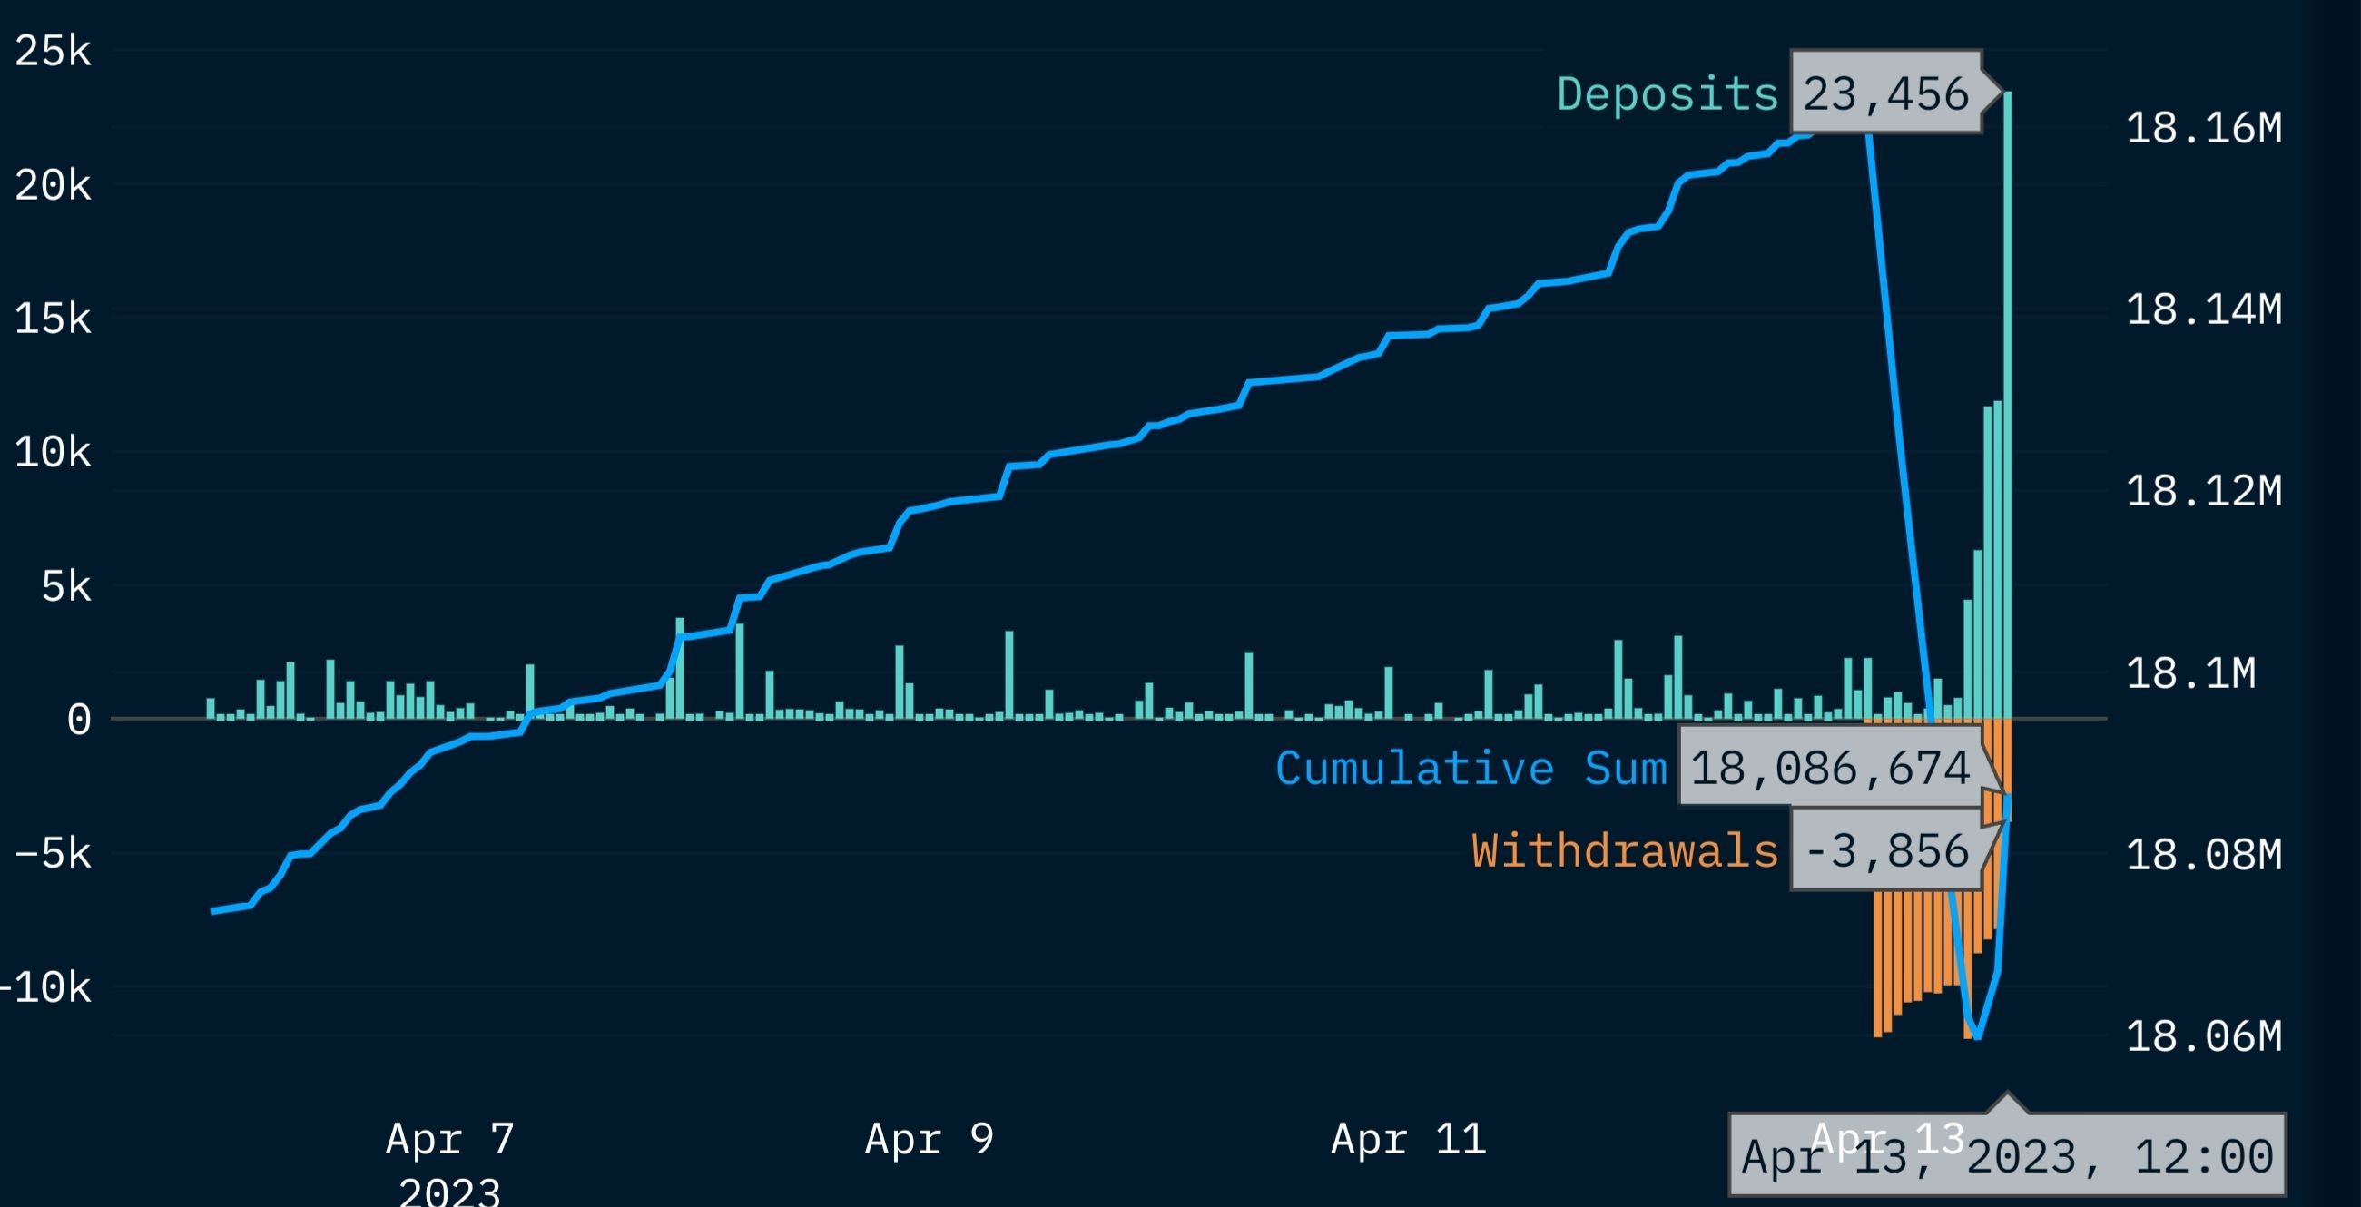Viewport: 2361px width, 1207px height.
Task: Click the Cumulative Sum series label
Action: pyautogui.click(x=1471, y=768)
